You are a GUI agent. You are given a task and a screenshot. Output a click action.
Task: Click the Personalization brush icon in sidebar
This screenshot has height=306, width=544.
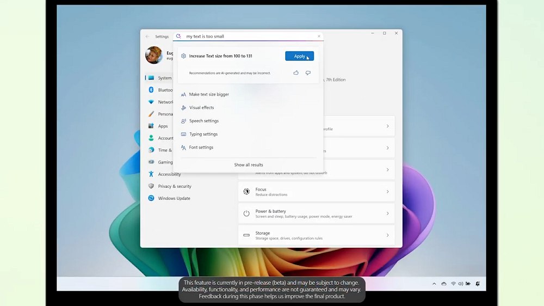pos(151,114)
